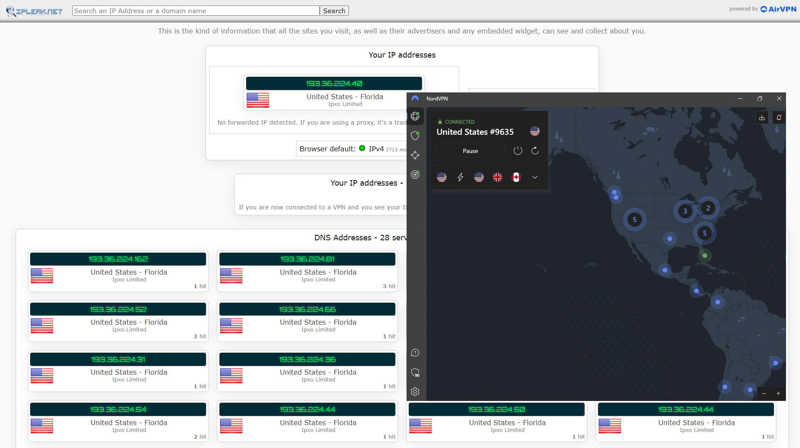Open NordVPN settings gear icon

click(x=415, y=392)
